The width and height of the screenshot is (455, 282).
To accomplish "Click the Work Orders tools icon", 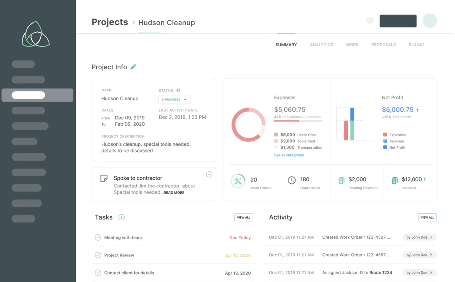I will point(238,181).
